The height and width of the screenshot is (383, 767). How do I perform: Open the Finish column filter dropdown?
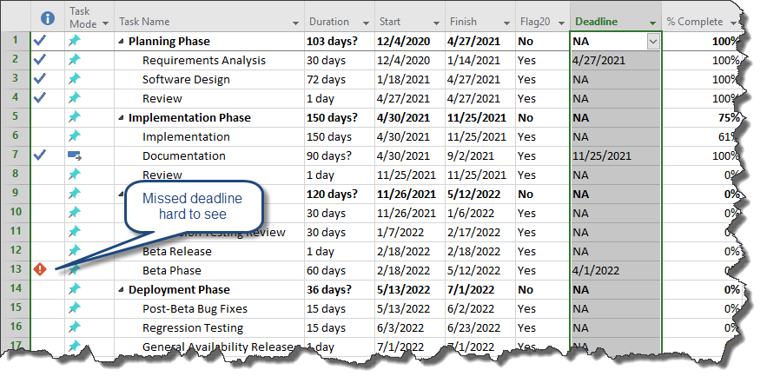pos(506,23)
